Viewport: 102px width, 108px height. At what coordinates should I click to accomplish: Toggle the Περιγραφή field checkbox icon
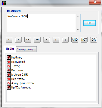pyautogui.click(x=9, y=62)
